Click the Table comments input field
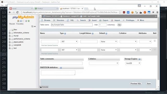This screenshot has width=167, height=94. coord(62,63)
